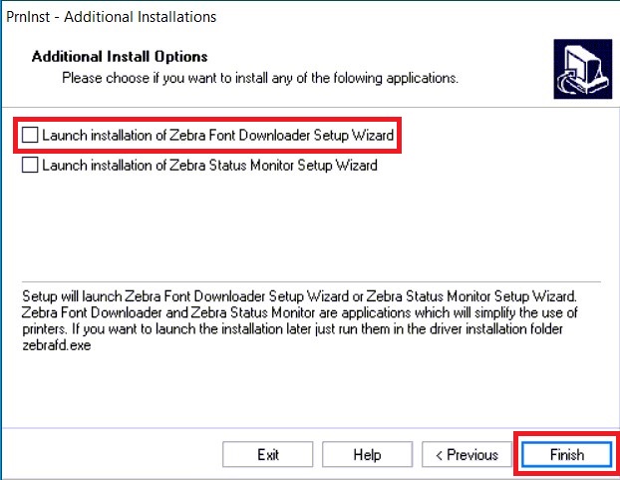Click the Finish button
This screenshot has width=620, height=480.
coord(566,455)
